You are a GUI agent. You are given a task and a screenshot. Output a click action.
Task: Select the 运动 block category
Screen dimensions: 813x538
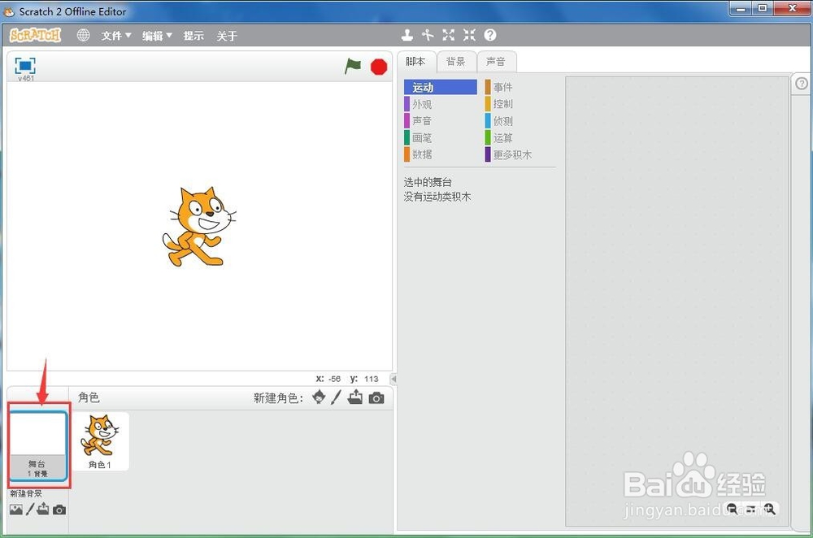[x=440, y=87]
